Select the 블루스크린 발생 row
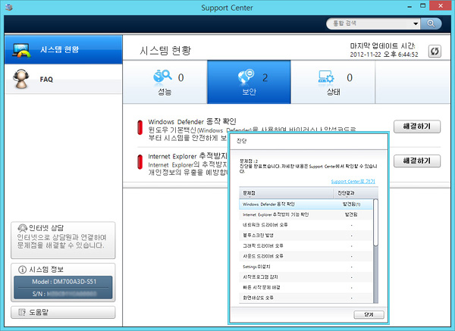 [306, 236]
